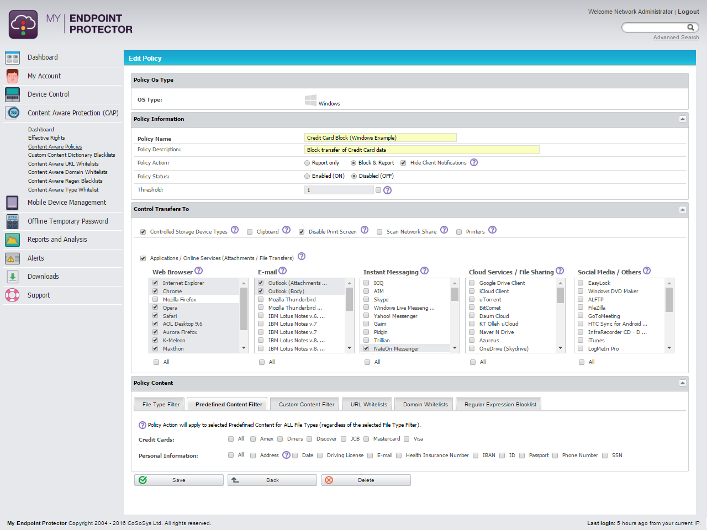Click Web Browser list scroll up arrow

click(x=244, y=283)
